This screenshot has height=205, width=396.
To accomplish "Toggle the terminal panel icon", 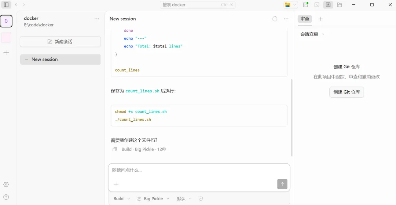I will (x=317, y=5).
